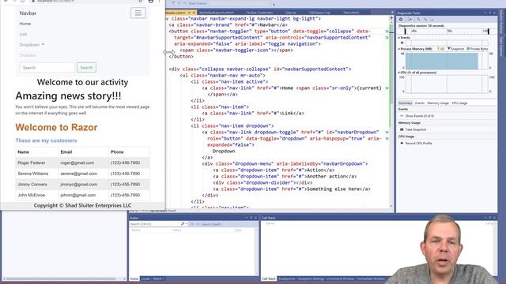Switch to the Call Stack tab

point(269,278)
